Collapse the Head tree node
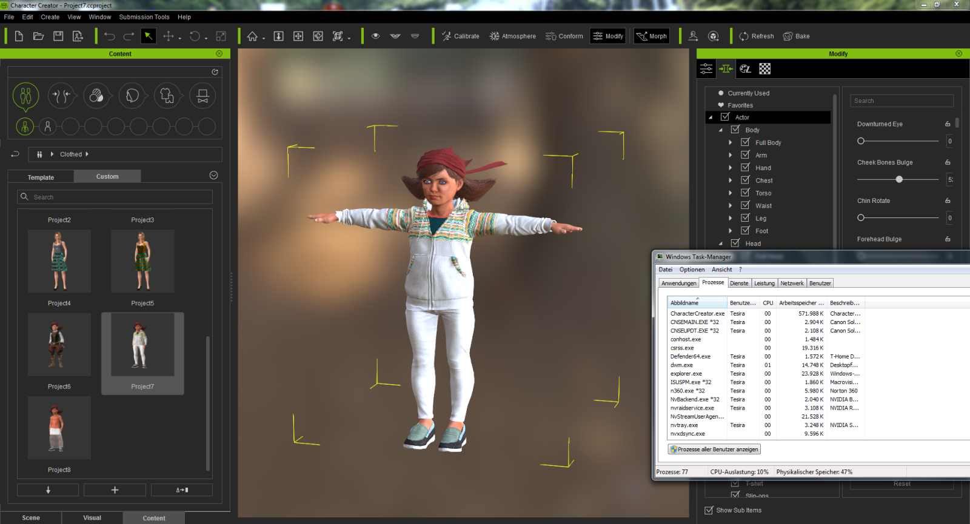Image resolution: width=970 pixels, height=524 pixels. [721, 244]
